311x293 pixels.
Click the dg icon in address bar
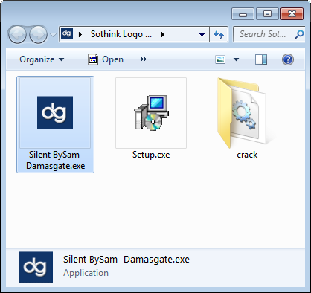click(67, 33)
